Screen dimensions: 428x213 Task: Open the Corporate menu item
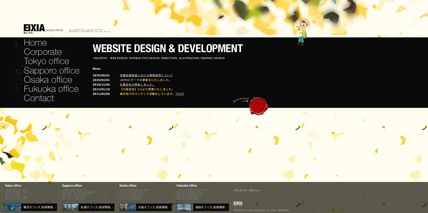pyautogui.click(x=43, y=52)
